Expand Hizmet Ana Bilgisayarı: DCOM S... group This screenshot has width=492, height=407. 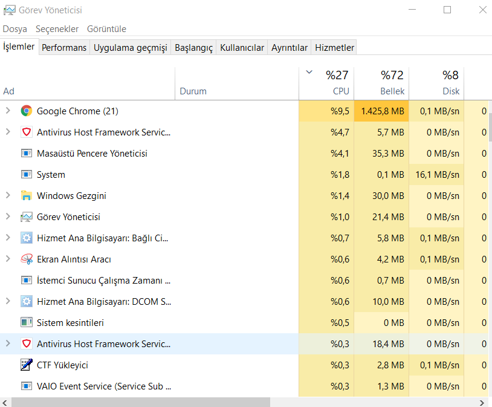pyautogui.click(x=8, y=301)
